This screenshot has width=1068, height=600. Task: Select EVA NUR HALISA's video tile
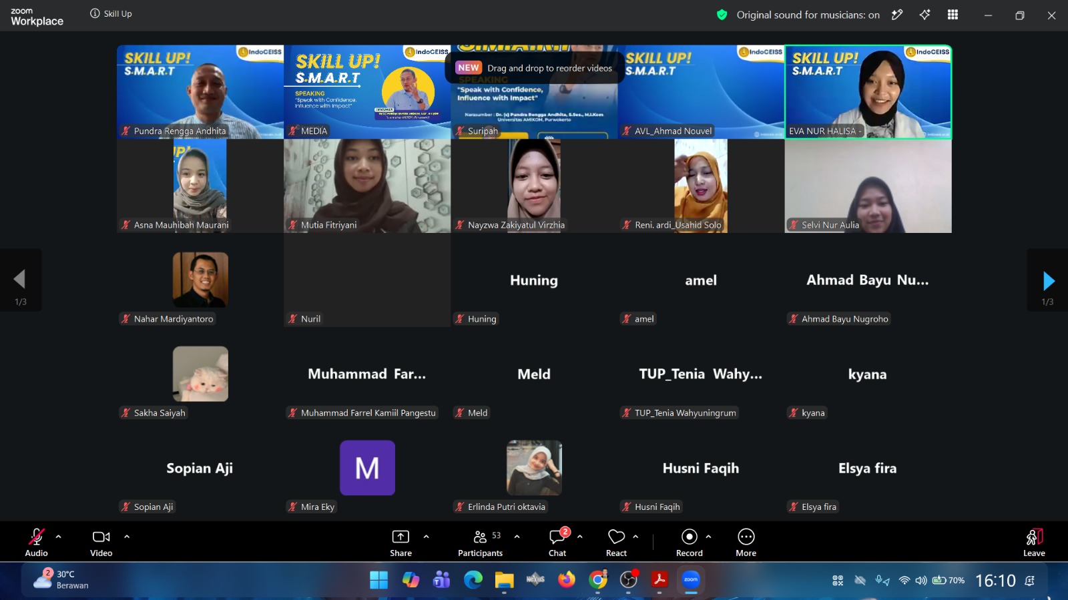(x=868, y=92)
